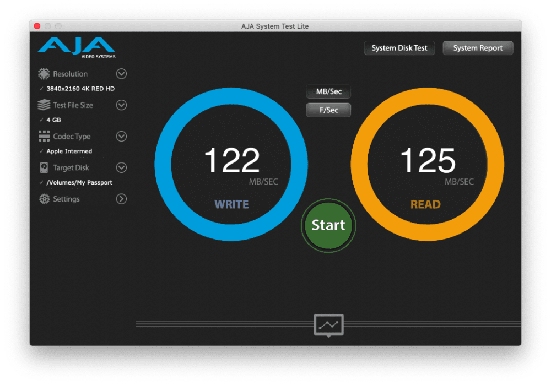The height and width of the screenshot is (385, 551).
Task: Start the disk test
Action: pos(328,225)
